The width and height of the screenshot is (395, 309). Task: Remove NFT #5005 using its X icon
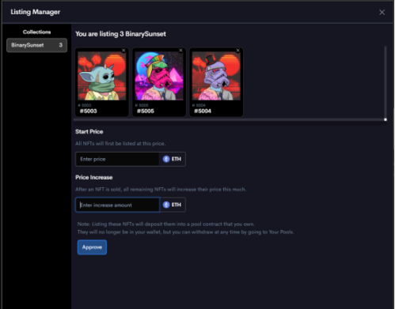(181, 51)
